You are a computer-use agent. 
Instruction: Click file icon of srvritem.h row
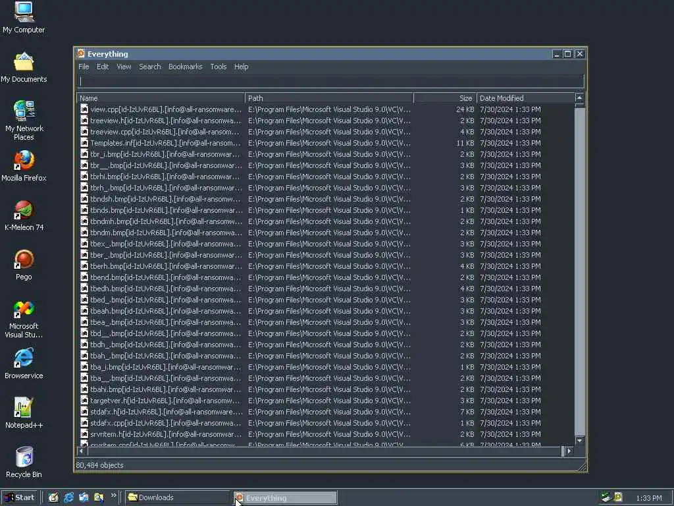pyautogui.click(x=85, y=434)
